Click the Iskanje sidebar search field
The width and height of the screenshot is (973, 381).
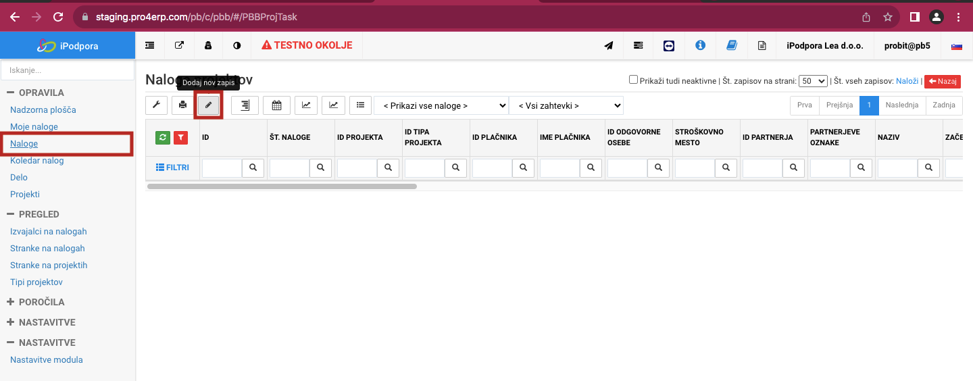68,70
